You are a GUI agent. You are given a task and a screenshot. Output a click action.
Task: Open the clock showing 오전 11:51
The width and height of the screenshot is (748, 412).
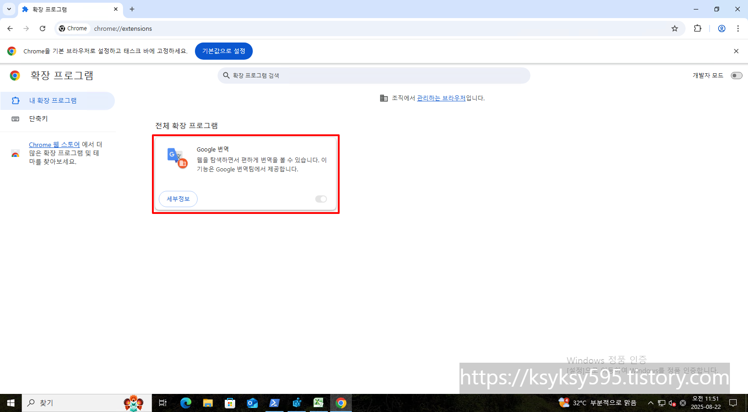click(x=705, y=403)
